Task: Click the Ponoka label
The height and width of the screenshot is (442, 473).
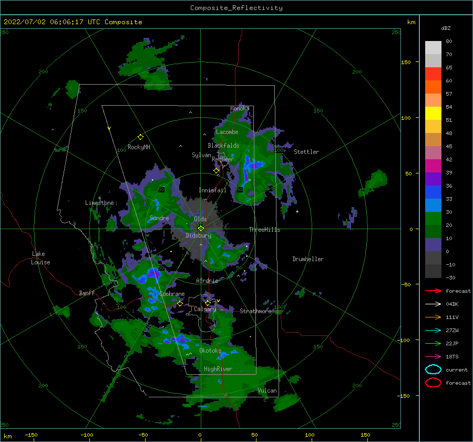Action: 240,108
